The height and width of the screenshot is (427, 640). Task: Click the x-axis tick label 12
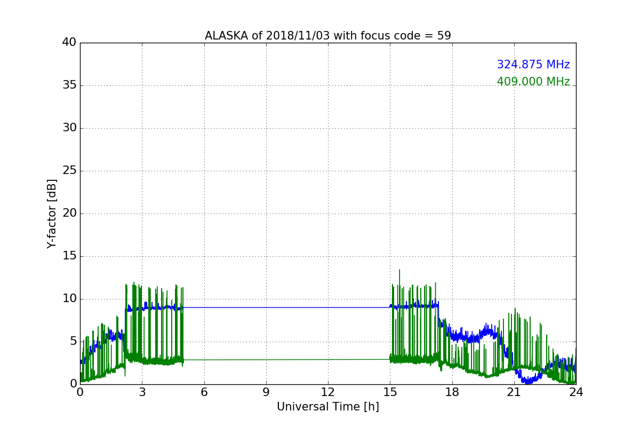point(328,392)
